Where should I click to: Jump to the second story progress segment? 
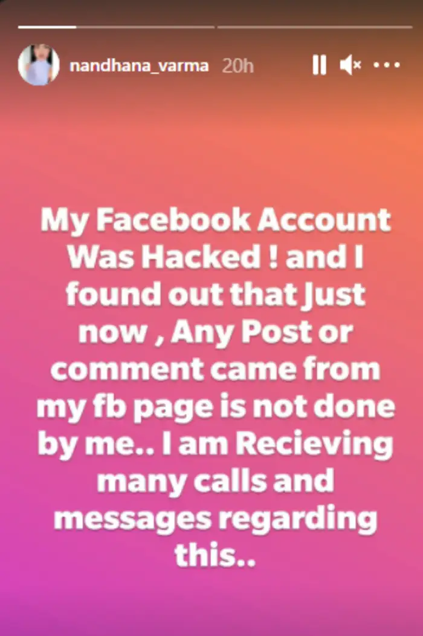315,27
